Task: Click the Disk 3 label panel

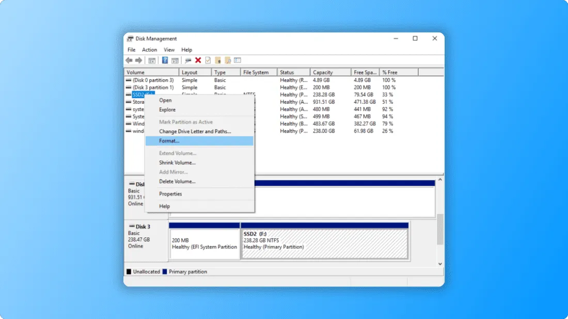Action: tap(146, 240)
